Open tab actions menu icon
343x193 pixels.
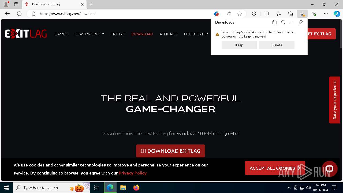[16, 4]
